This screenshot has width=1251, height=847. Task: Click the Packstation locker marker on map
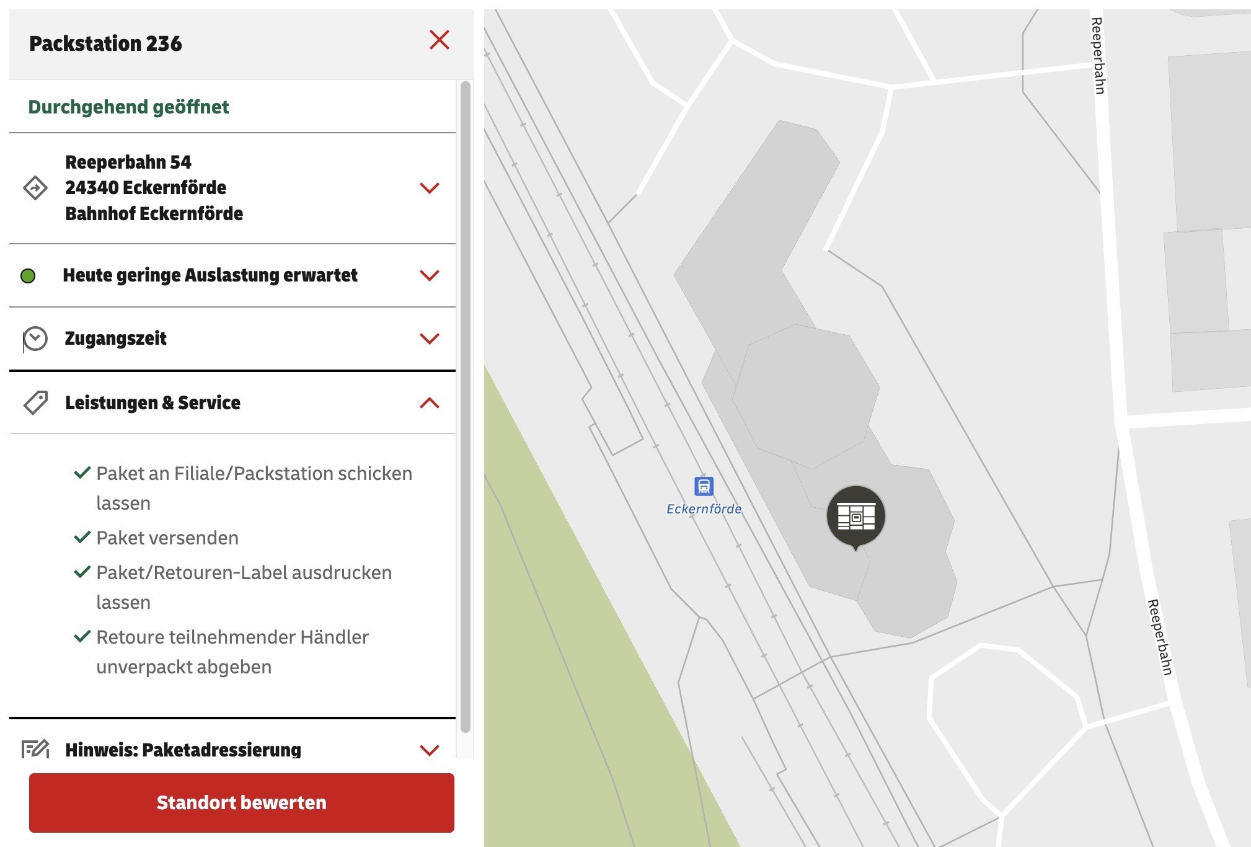point(855,517)
